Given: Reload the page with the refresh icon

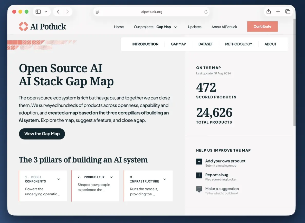Looking at the screenshot, I should point(206,12).
